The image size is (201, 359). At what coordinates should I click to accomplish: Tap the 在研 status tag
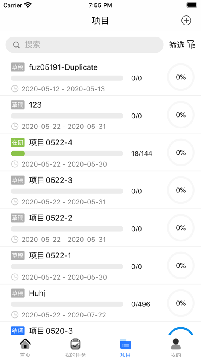[x=18, y=142]
